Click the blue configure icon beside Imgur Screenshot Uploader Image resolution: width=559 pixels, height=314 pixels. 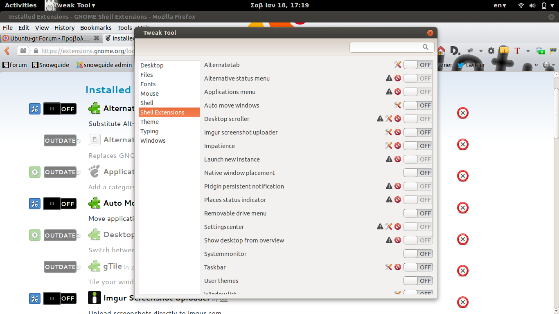coord(35,298)
